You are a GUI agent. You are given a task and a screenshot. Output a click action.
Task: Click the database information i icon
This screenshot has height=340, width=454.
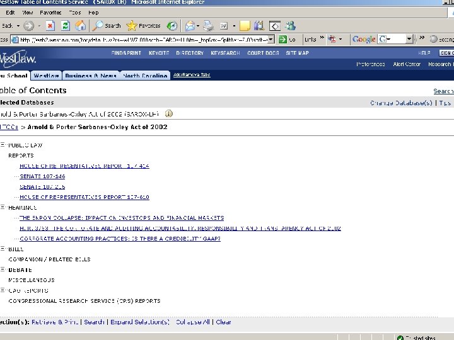[x=168, y=113]
